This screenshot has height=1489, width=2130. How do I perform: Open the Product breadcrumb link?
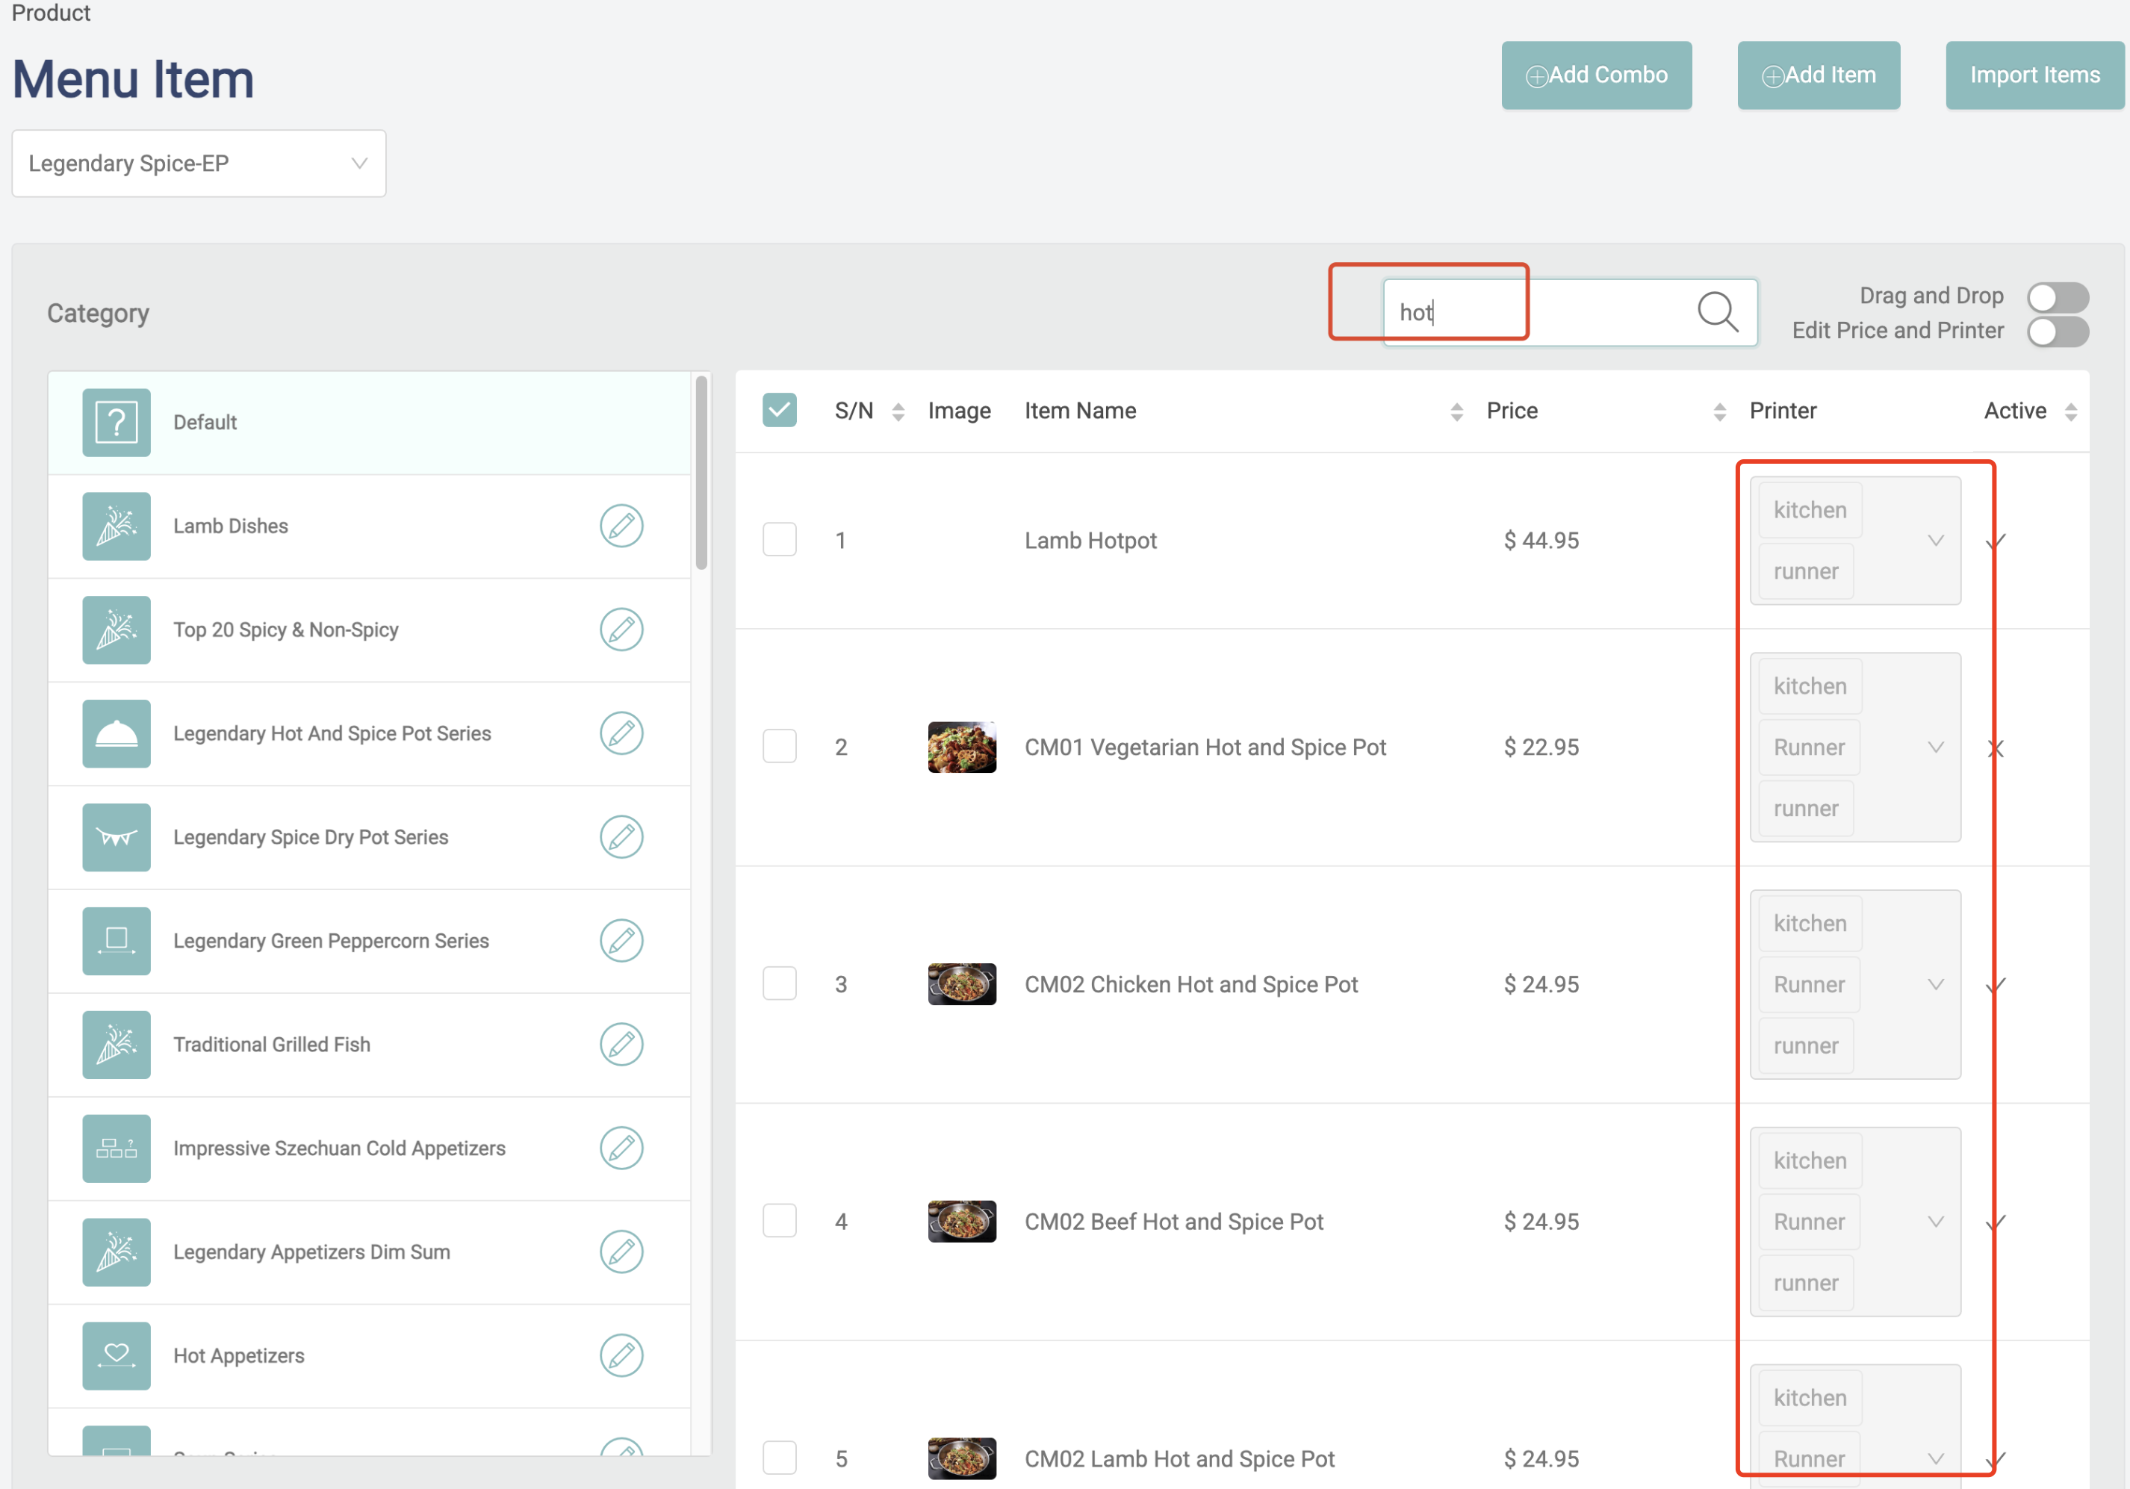(x=51, y=13)
